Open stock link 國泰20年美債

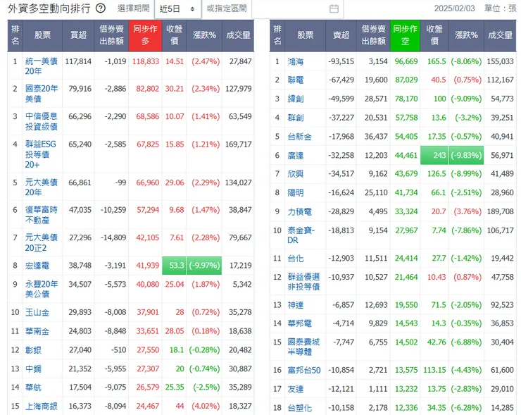pyautogui.click(x=42, y=94)
